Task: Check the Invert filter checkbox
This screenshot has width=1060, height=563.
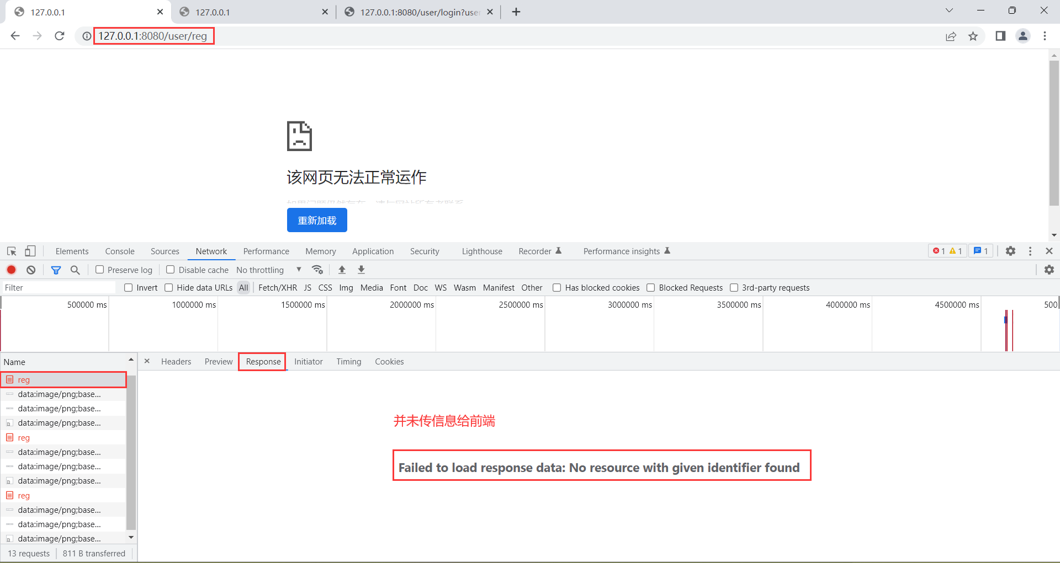Action: [x=129, y=288]
